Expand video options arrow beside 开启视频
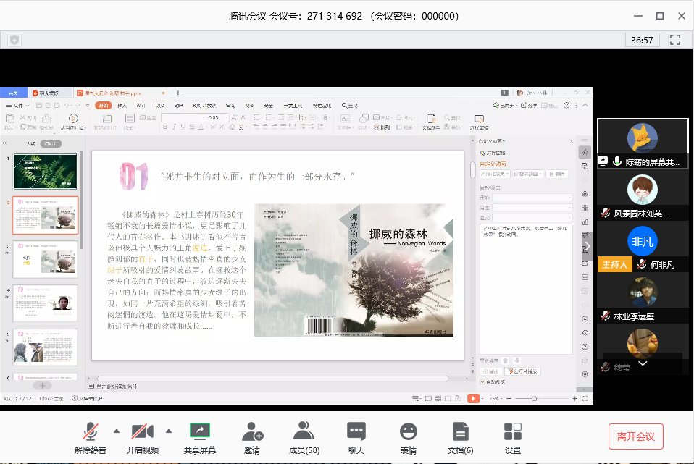Viewport: 694px width, 464px height. pyautogui.click(x=169, y=431)
